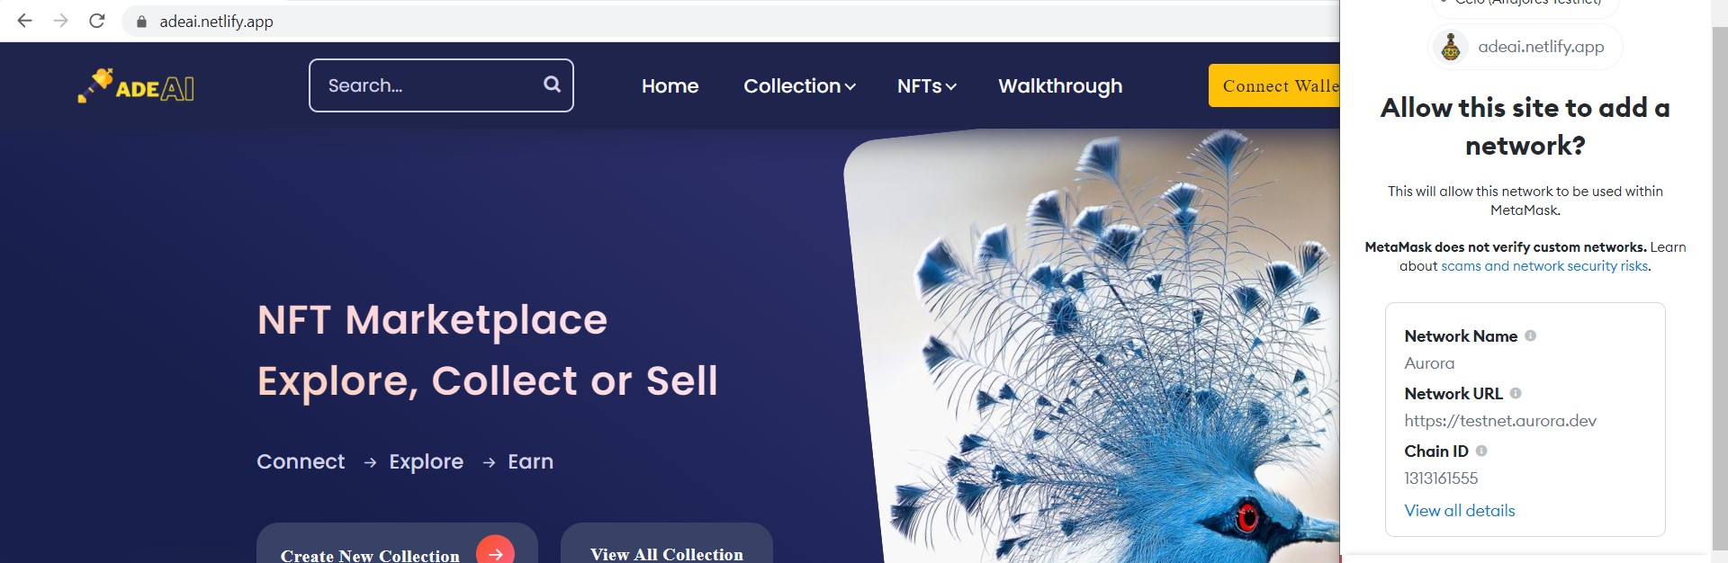Image resolution: width=1728 pixels, height=563 pixels.
Task: Click the browser forward arrow
Action: coord(60,21)
